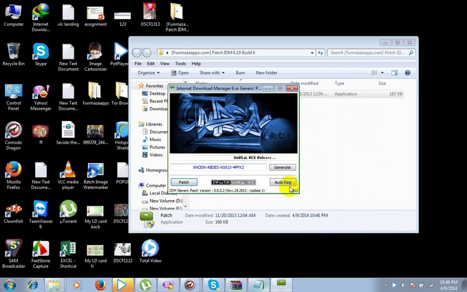Expand the Organize dropdown
Viewport: 467px width, 292px height.
[x=148, y=73]
